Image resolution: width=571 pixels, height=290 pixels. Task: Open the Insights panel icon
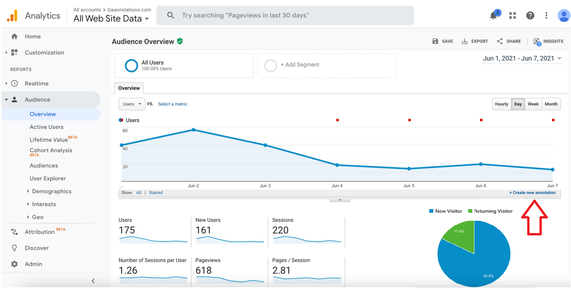pos(537,41)
